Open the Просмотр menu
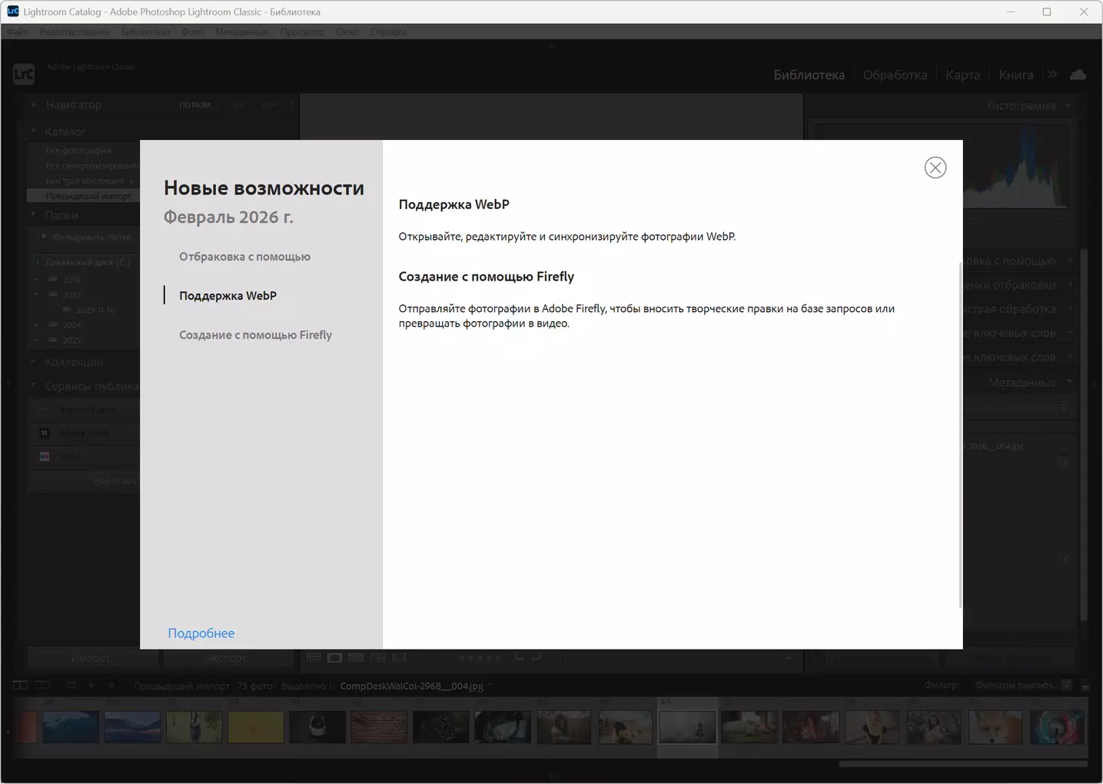This screenshot has height=784, width=1103. [x=302, y=32]
